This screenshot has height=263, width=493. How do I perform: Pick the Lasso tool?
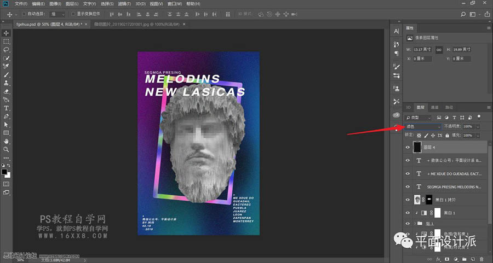click(x=6, y=50)
